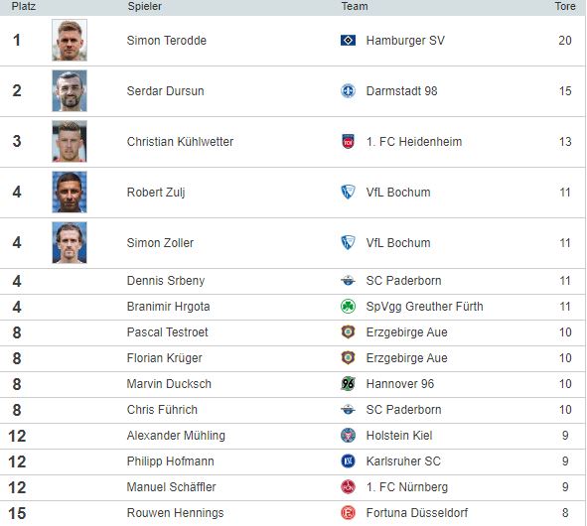Screen dimensions: 587x526
Task: Open Christian Kühlwetter's player profile link
Action: click(x=180, y=141)
